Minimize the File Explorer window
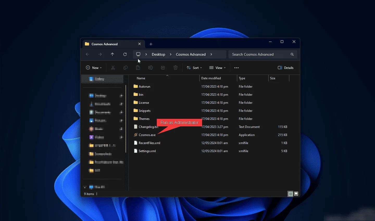This screenshot has width=375, height=221. (270, 42)
